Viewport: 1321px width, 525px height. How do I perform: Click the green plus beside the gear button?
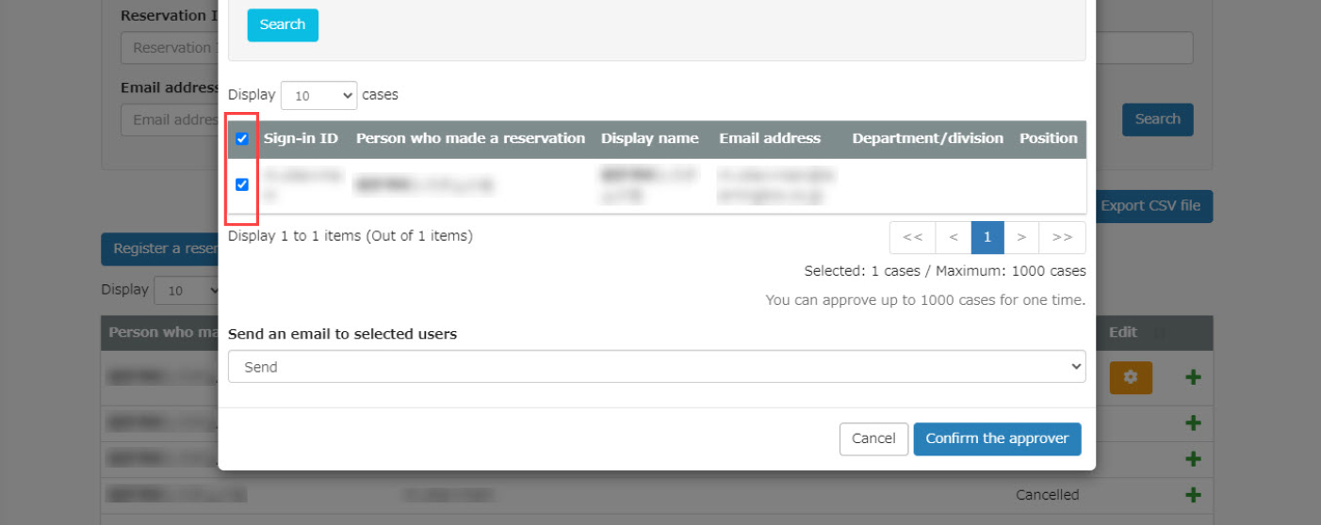pos(1193,377)
